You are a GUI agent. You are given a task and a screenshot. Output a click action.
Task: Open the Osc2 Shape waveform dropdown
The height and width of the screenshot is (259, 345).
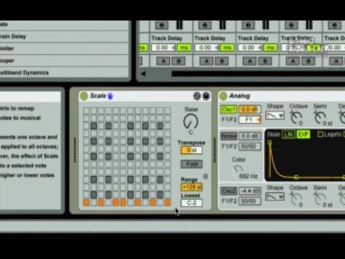click(x=275, y=196)
